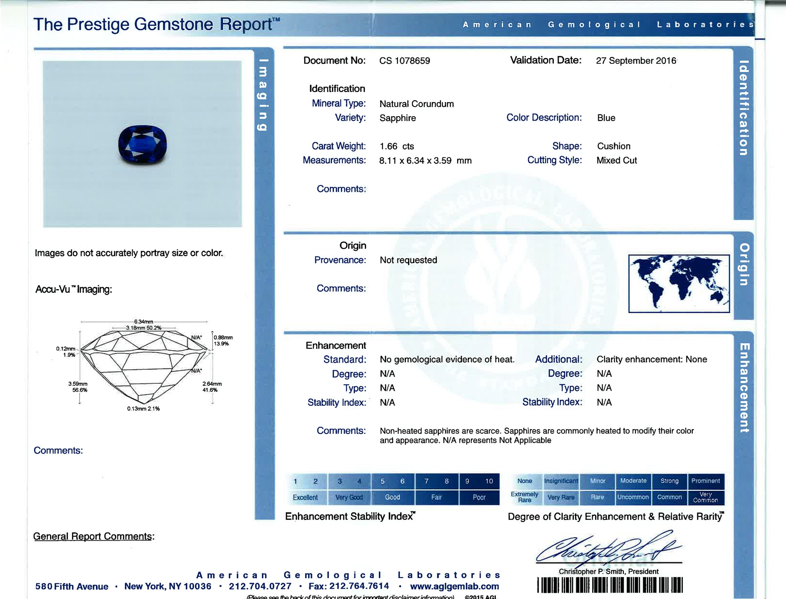The height and width of the screenshot is (599, 786).
Task: Click Christopher P. Smith's signature
Action: (607, 549)
